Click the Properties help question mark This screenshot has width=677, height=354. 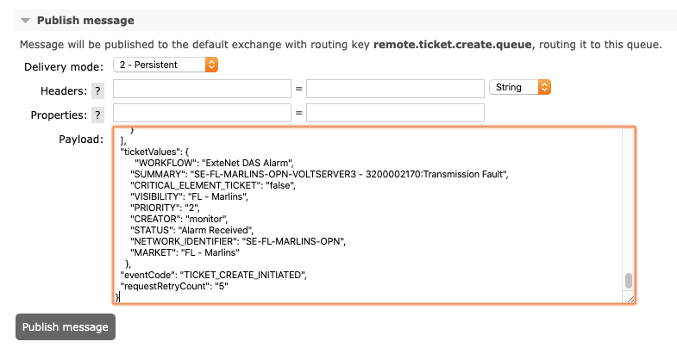pyautogui.click(x=98, y=115)
